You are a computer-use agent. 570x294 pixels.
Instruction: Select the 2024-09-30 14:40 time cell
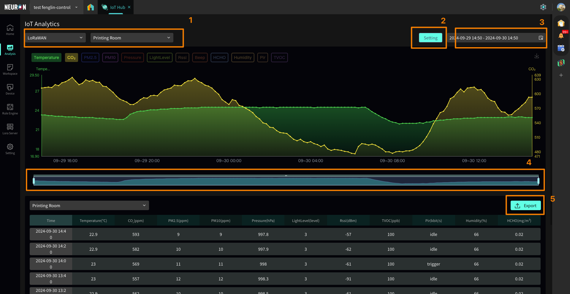(51, 234)
